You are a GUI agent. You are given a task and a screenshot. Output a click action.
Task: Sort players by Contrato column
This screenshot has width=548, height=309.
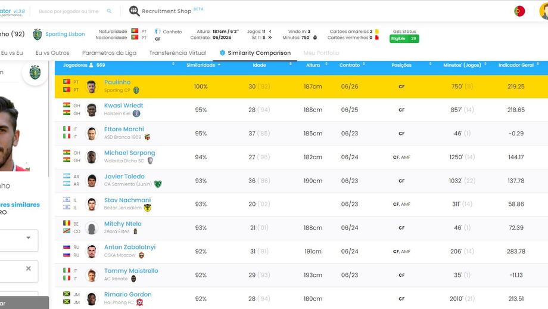point(350,64)
